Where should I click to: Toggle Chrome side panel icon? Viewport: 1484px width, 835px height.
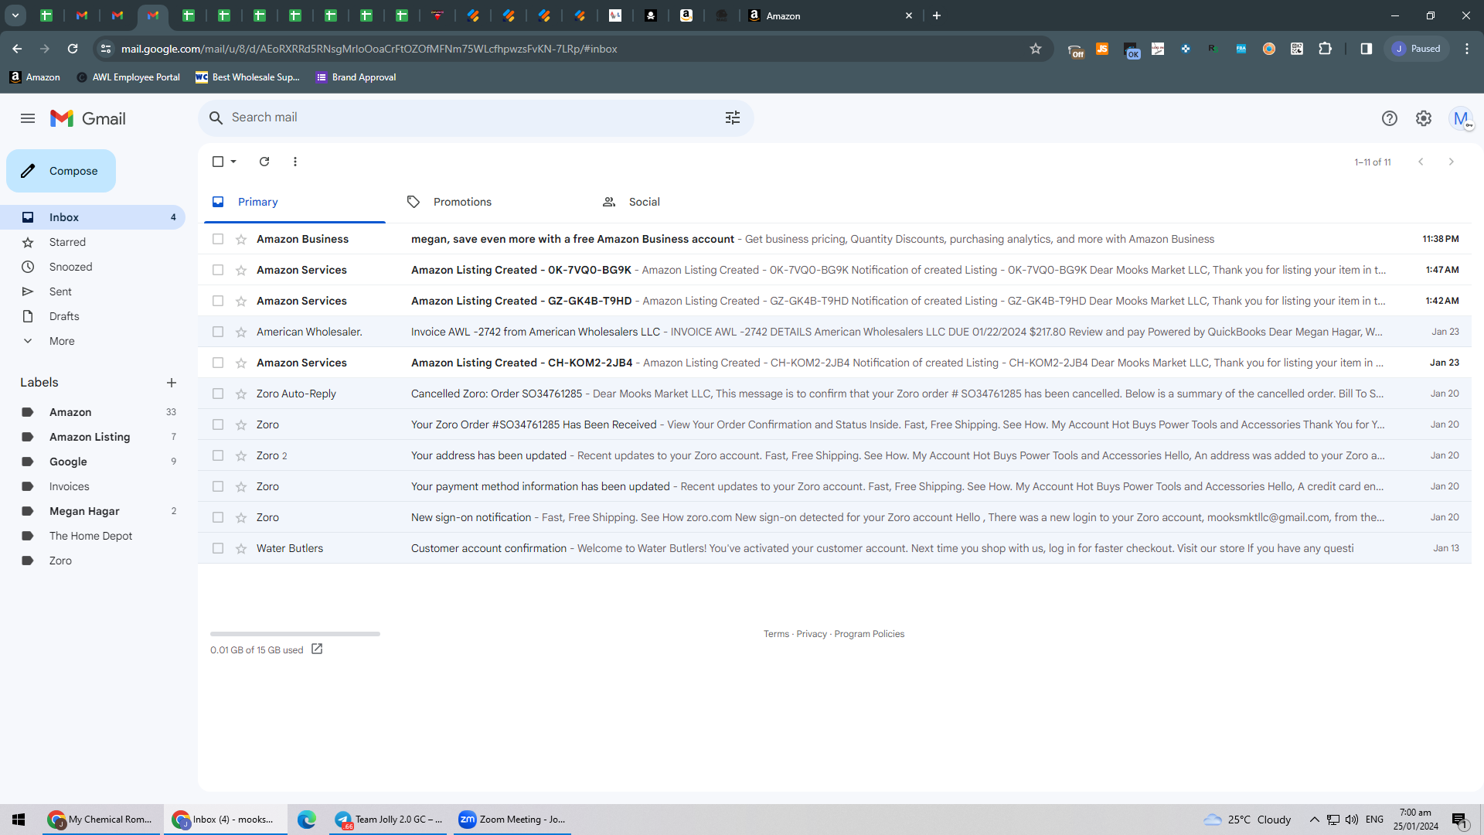[1367, 49]
